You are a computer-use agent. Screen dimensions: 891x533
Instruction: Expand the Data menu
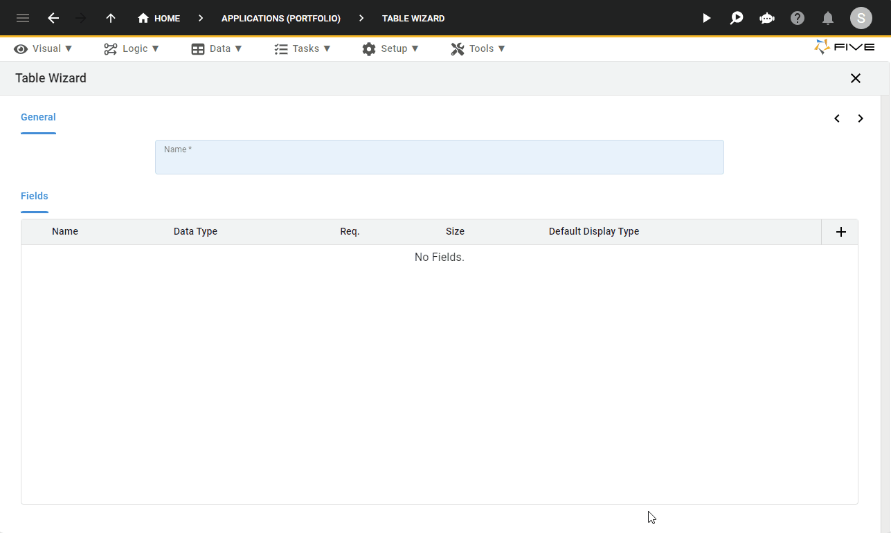(217, 48)
